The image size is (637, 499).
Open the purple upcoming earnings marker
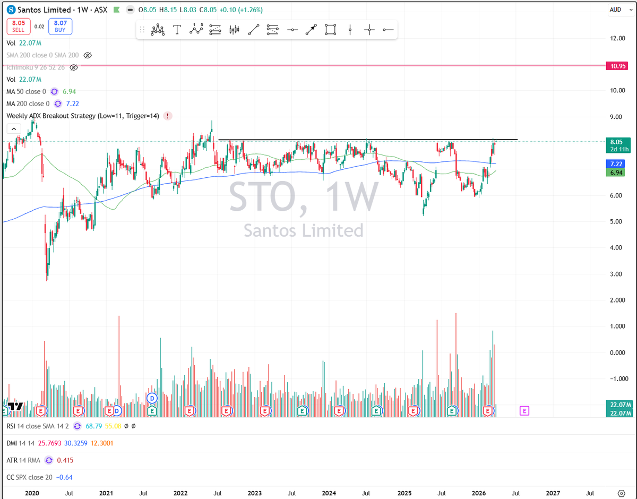pos(524,410)
